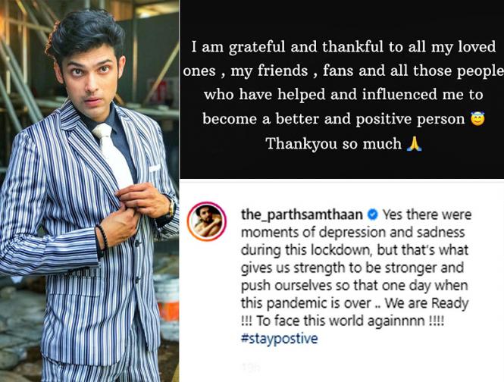
Task: Click the black beaded bracelet on wrist
Action: click(102, 237)
